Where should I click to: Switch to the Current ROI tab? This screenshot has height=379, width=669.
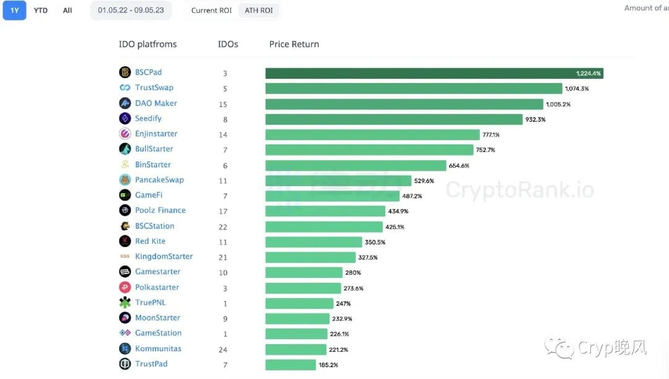(211, 11)
